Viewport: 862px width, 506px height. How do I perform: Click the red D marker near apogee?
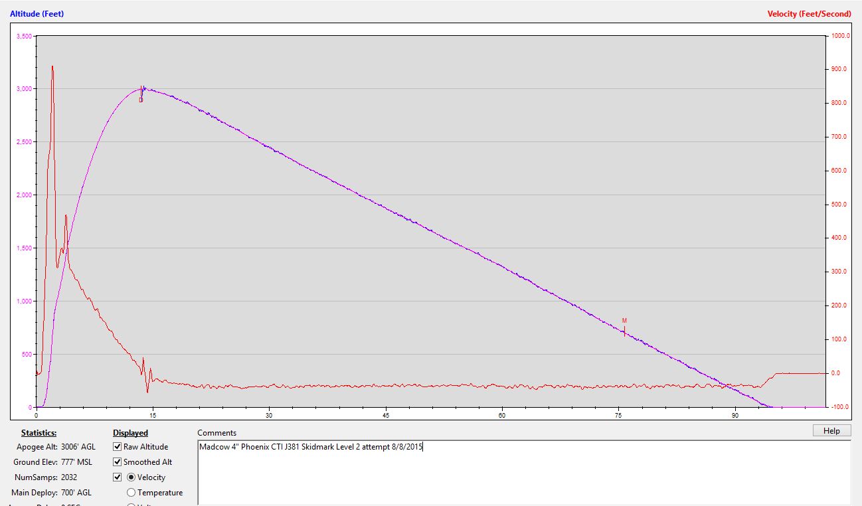point(141,100)
